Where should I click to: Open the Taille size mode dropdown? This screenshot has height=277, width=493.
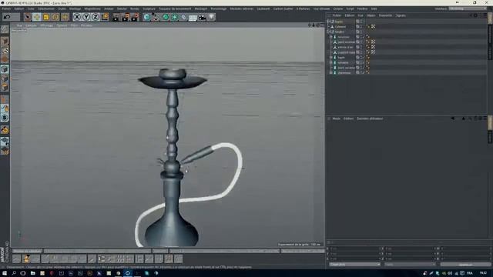(410, 265)
